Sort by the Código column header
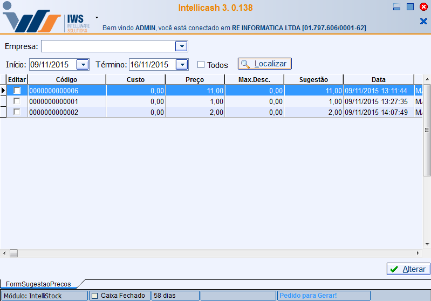Image resolution: width=431 pixels, height=301 pixels. 67,80
